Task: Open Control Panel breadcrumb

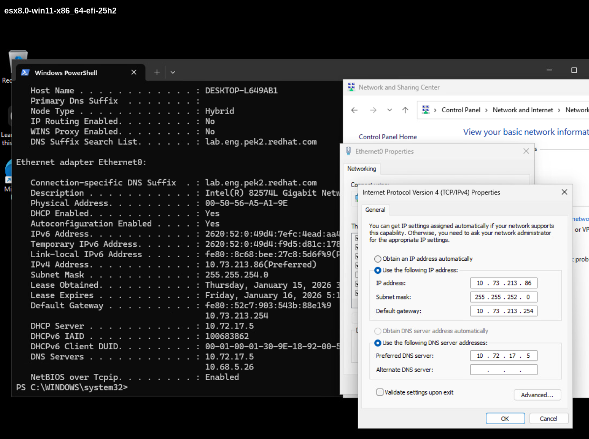Action: (461, 110)
